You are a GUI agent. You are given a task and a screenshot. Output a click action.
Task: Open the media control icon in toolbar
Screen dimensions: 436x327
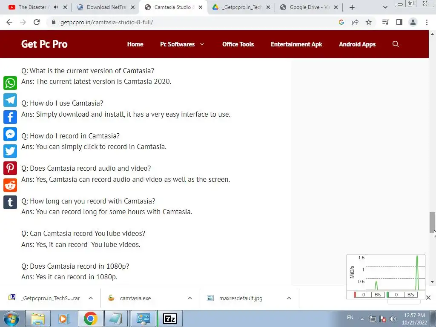coord(385,22)
